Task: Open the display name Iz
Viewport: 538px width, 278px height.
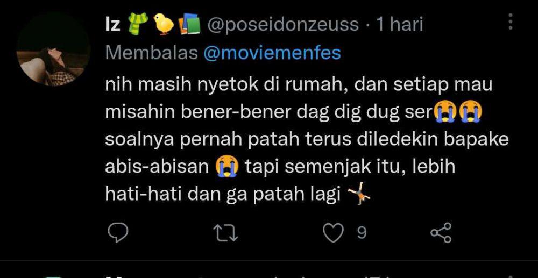Action: pyautogui.click(x=112, y=25)
